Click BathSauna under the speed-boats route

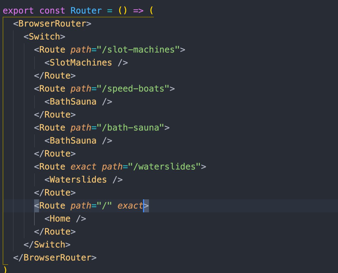click(x=78, y=102)
